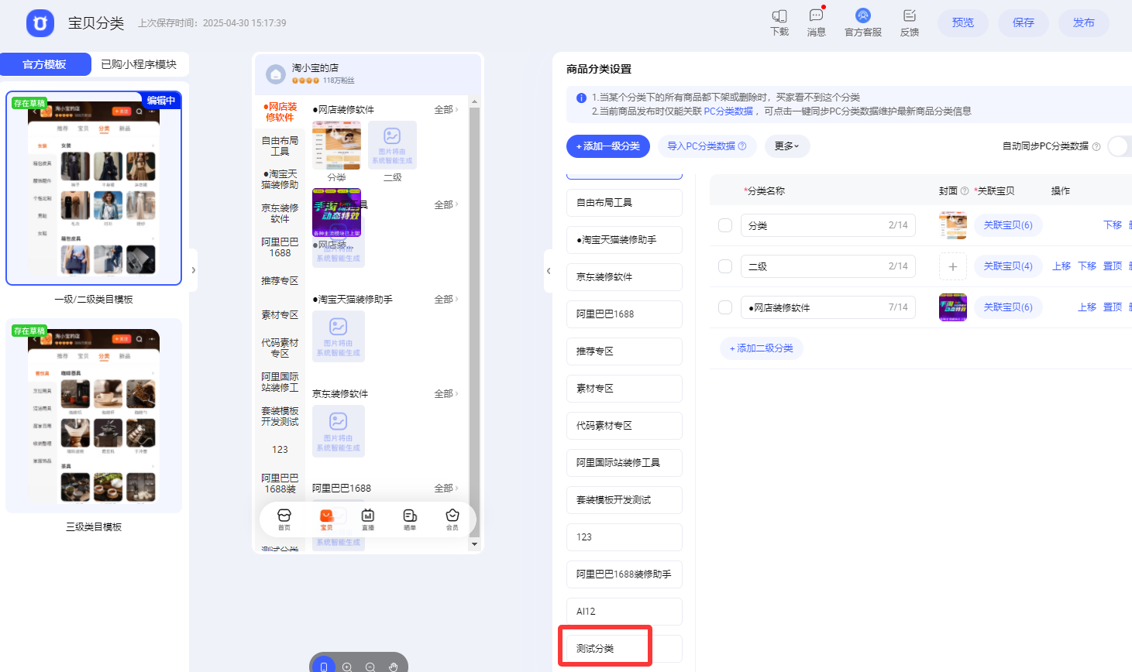Expand 全部 for 京东装修软件 in preview

point(446,394)
